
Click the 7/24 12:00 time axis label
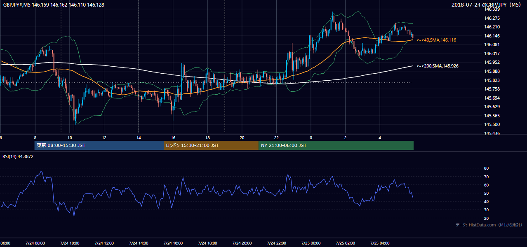tap(104, 243)
